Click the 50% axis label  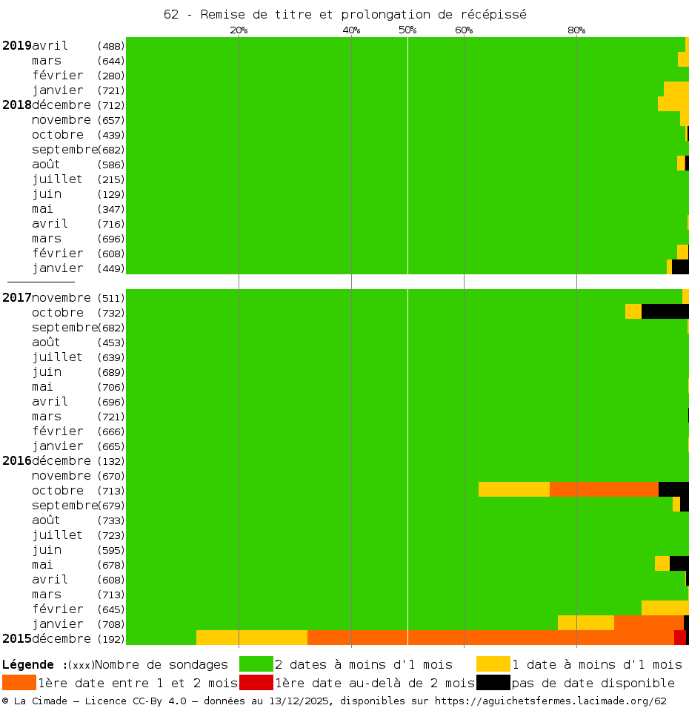[407, 30]
